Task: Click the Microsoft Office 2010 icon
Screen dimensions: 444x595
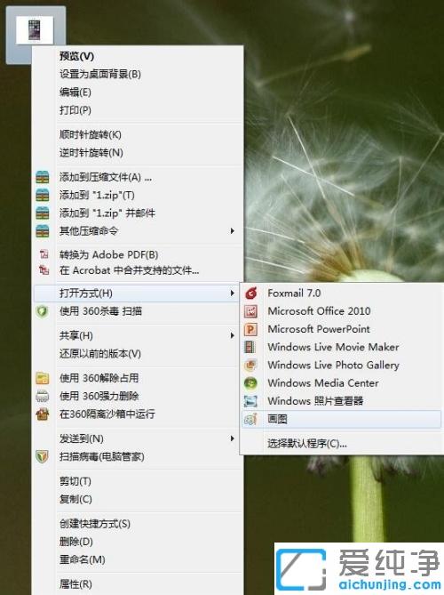Action: 250,311
